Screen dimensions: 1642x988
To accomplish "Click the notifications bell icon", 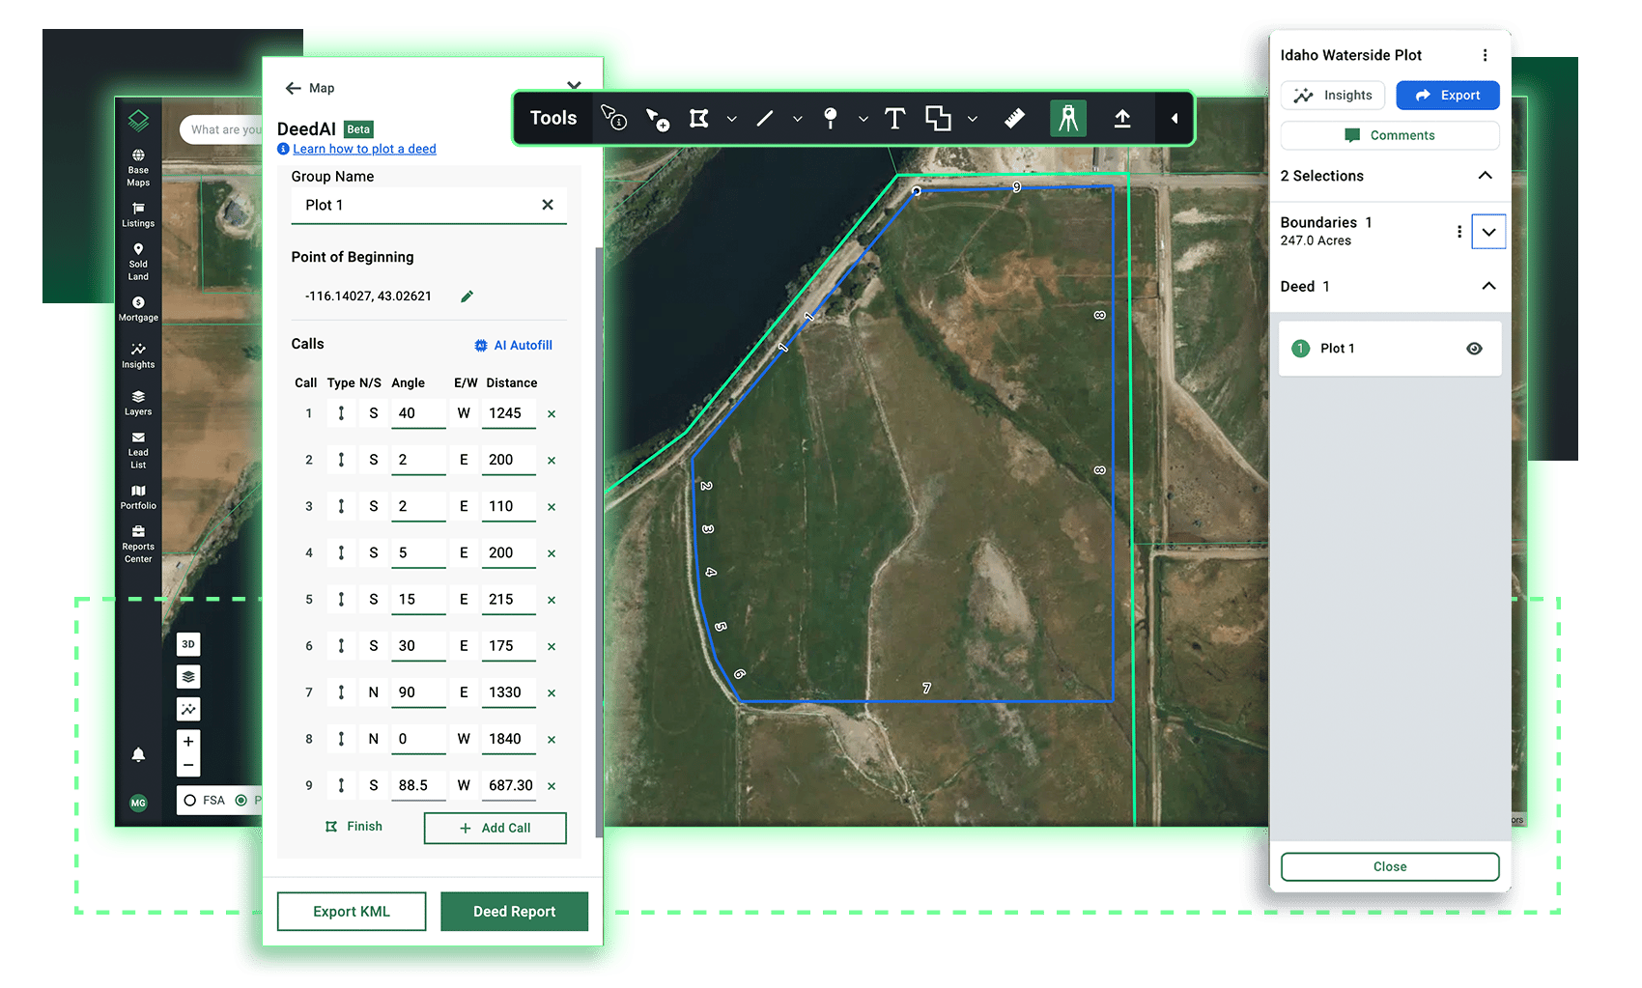I will click(x=138, y=754).
